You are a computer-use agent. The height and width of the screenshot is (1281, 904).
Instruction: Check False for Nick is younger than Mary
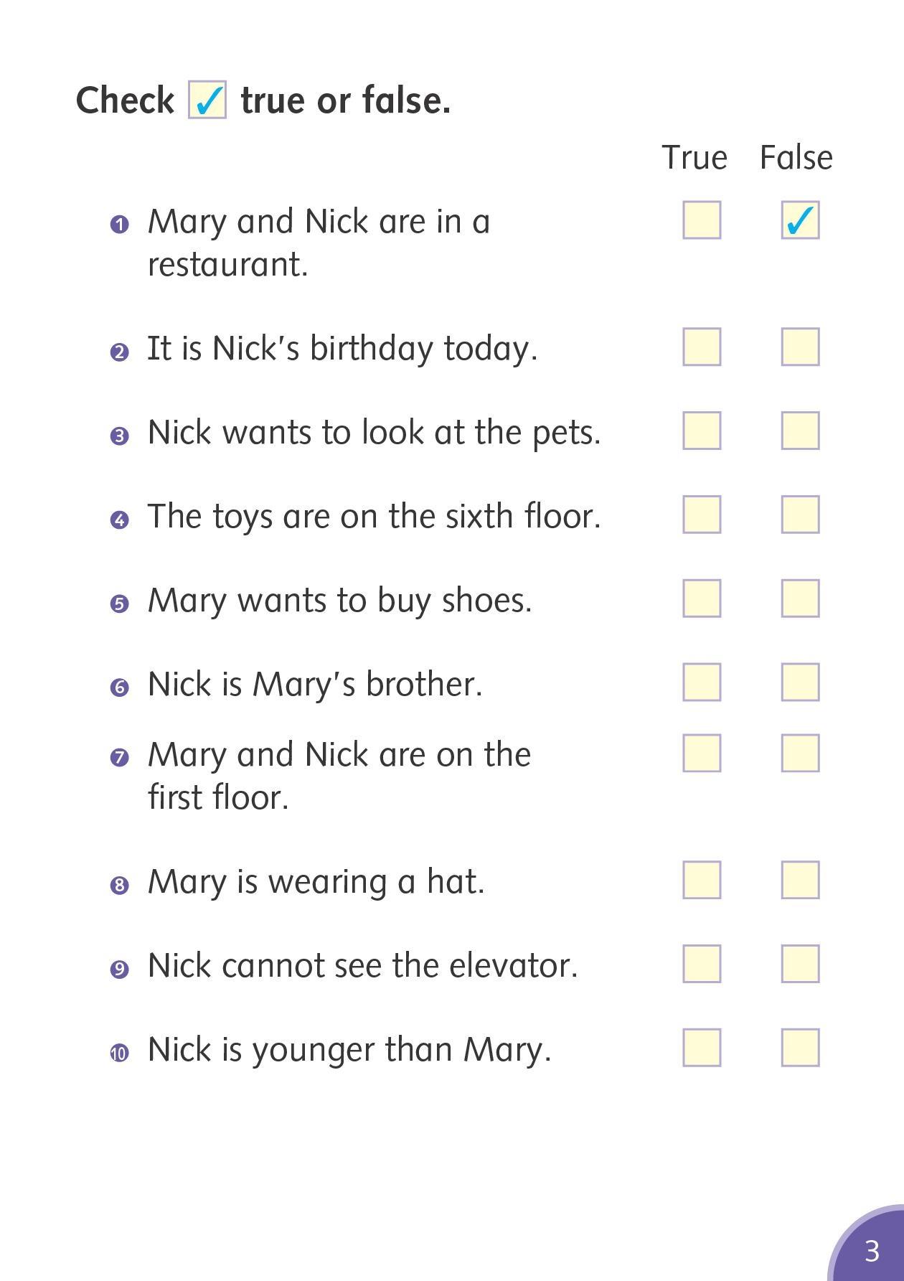[800, 1048]
